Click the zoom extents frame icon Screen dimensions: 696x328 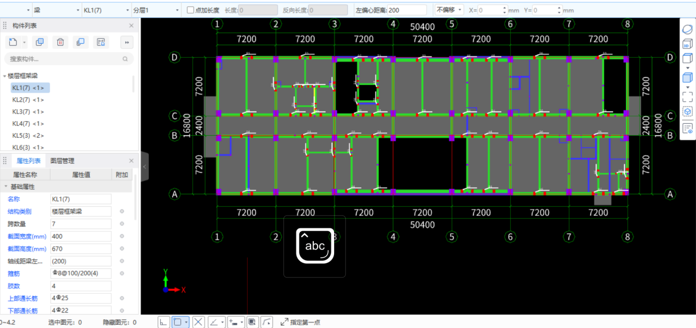click(x=687, y=97)
